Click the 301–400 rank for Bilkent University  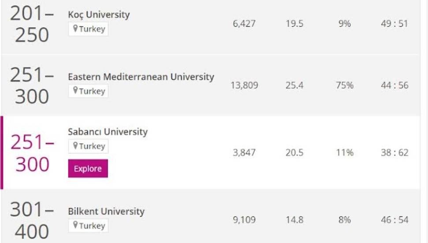pos(32,221)
